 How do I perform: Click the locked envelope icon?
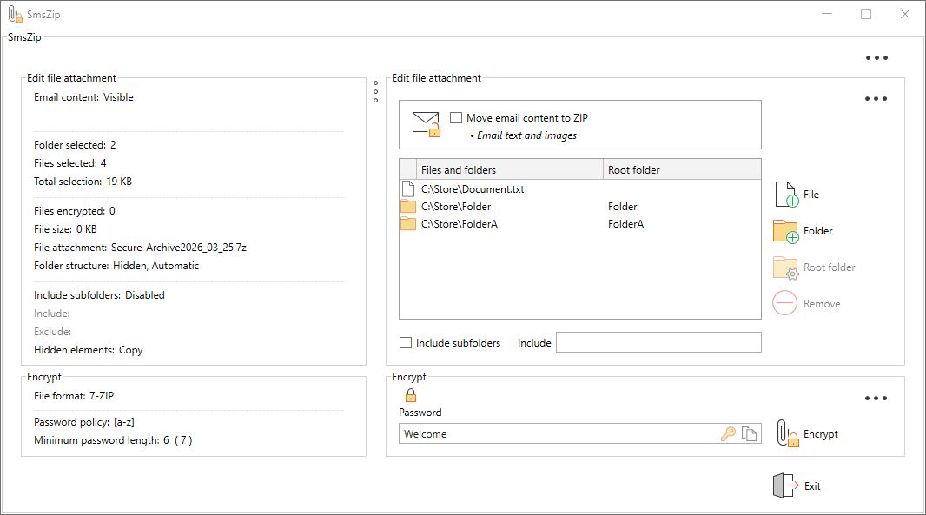click(x=427, y=124)
